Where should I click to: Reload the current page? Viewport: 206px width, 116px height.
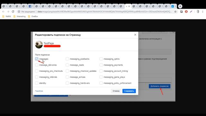tap(13, 12)
